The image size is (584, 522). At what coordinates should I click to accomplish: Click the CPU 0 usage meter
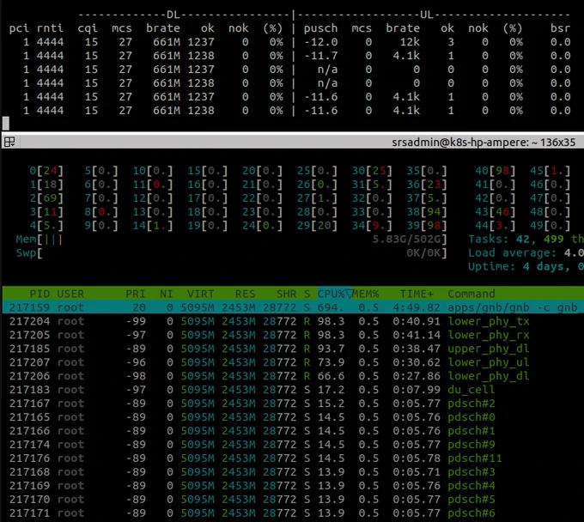pyautogui.click(x=46, y=171)
